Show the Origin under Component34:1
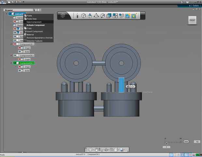 (20, 67)
